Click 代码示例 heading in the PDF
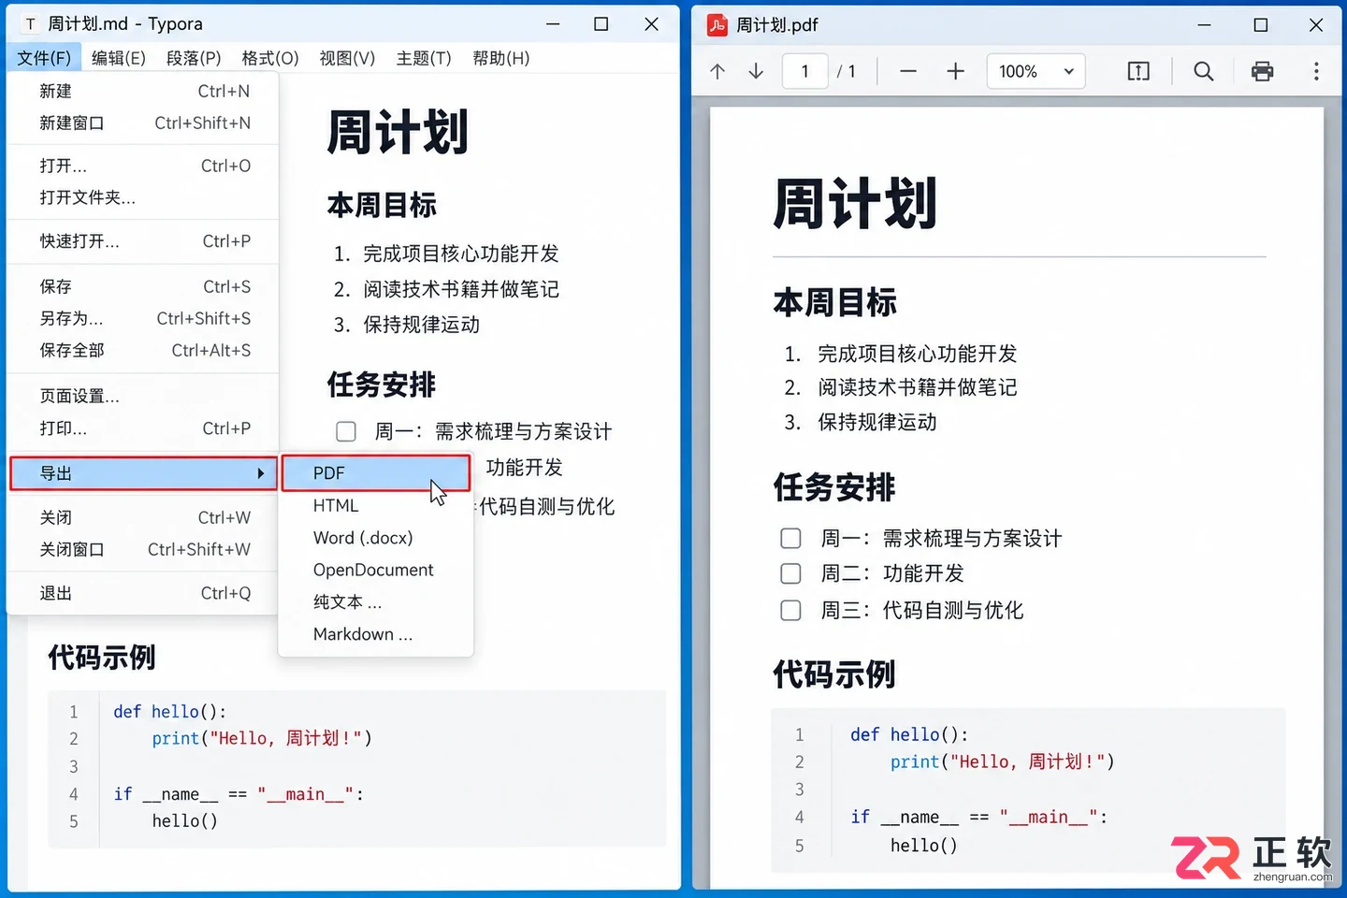This screenshot has height=898, width=1347. tap(834, 674)
